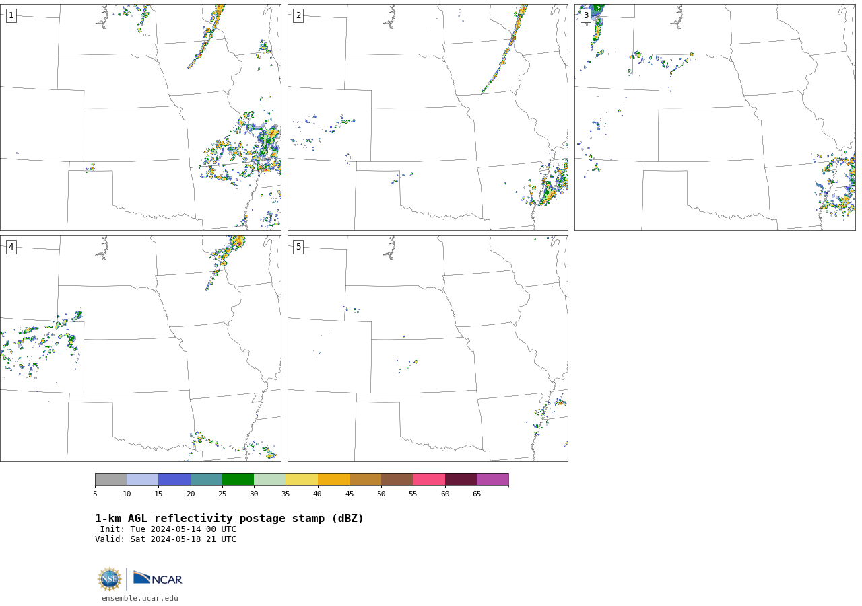Click the colorbar tick label 35
862x606 pixels.
pos(286,494)
